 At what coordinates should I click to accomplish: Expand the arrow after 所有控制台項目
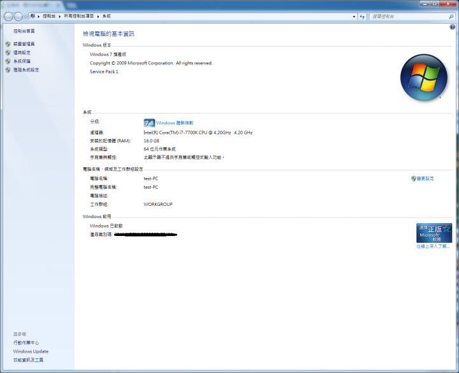point(98,17)
